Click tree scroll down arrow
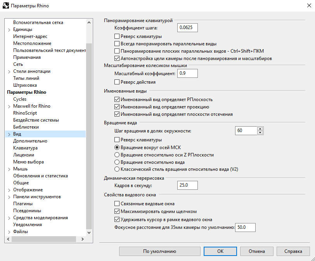This screenshot has height=261, width=315. pos(89,232)
